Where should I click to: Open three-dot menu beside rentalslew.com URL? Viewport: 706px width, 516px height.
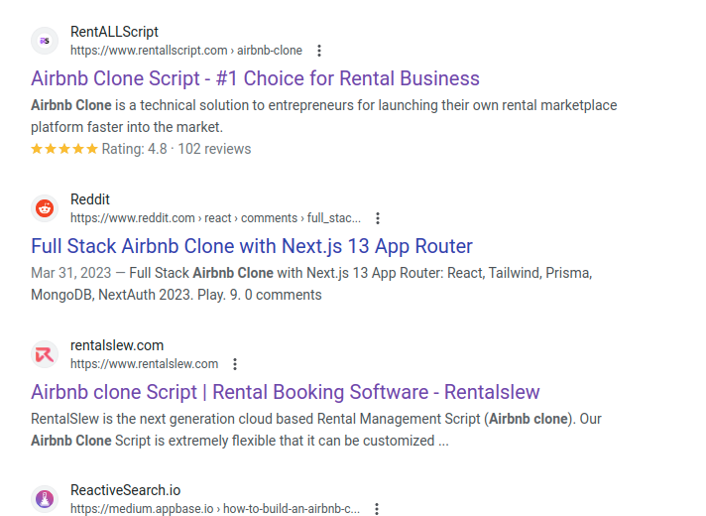point(235,364)
